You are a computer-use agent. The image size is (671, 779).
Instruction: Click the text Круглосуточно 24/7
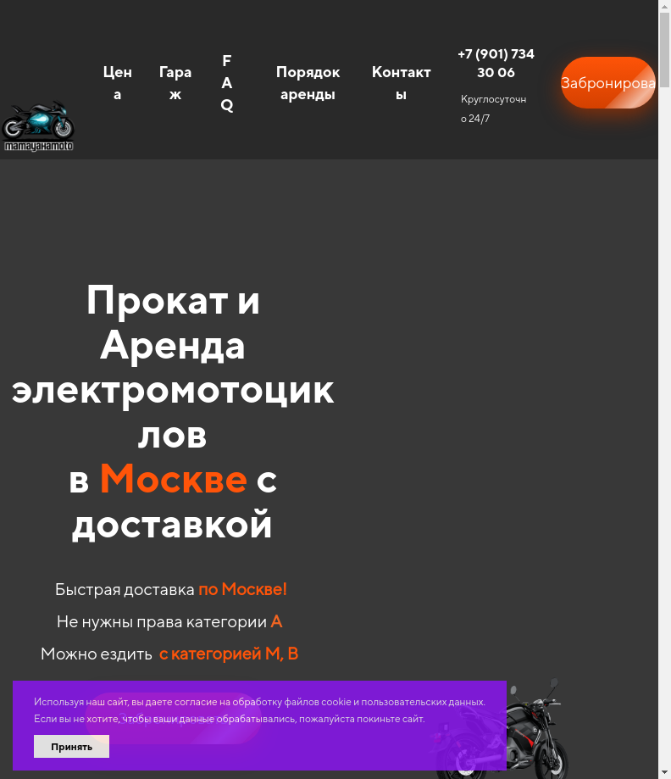click(x=493, y=109)
